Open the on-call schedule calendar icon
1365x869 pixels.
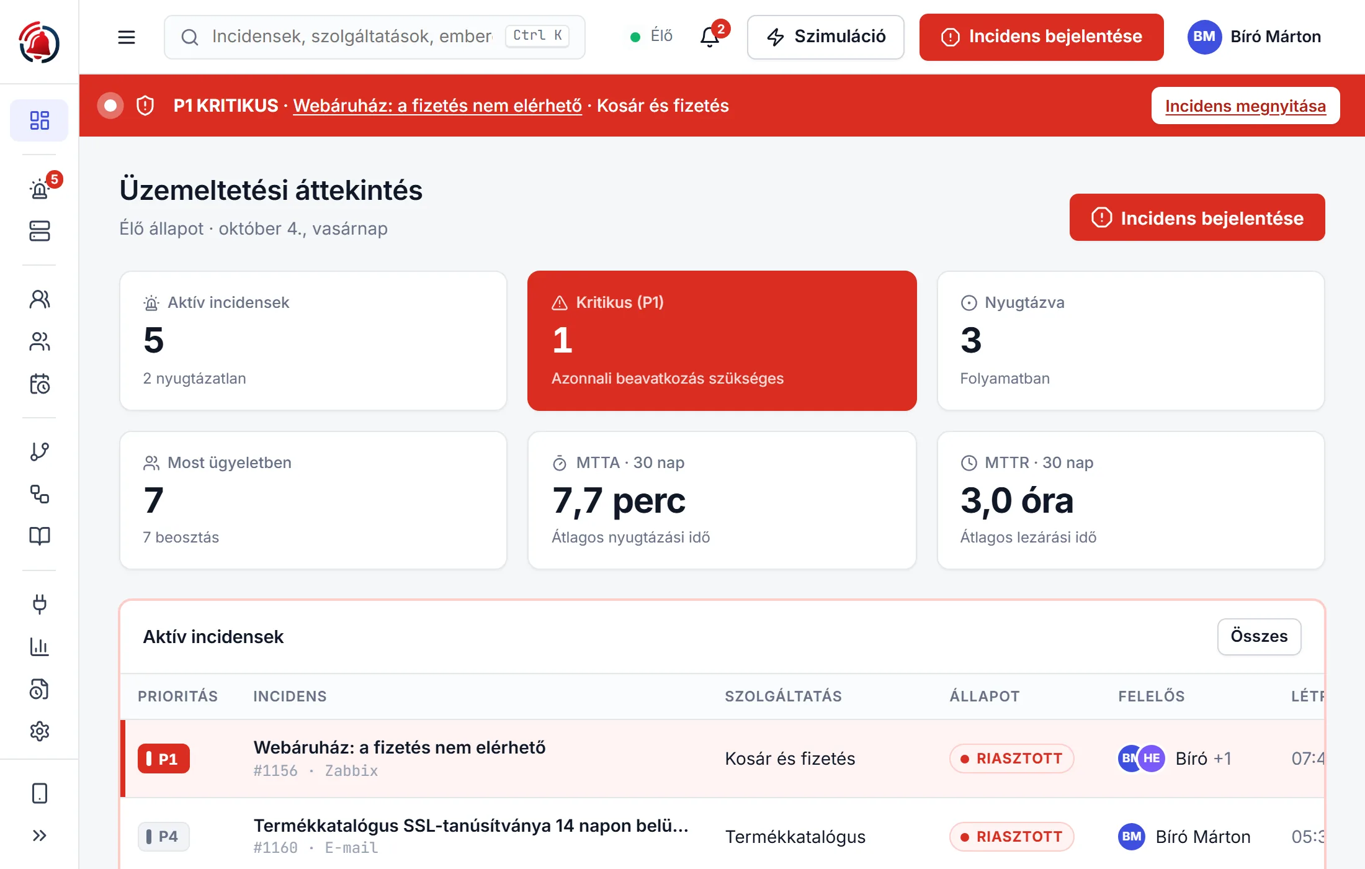40,384
